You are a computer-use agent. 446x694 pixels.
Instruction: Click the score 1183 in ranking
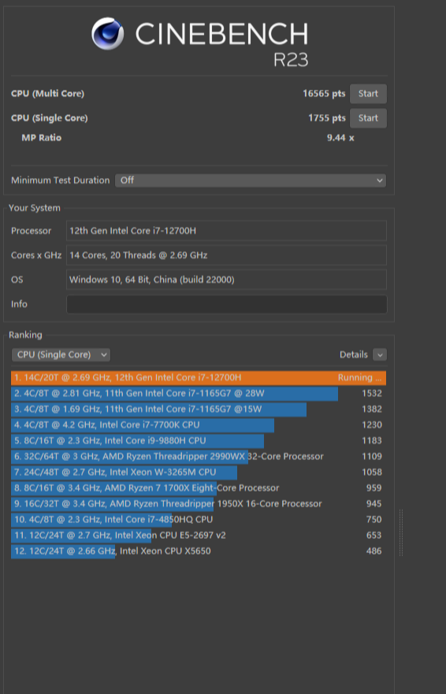tap(372, 441)
